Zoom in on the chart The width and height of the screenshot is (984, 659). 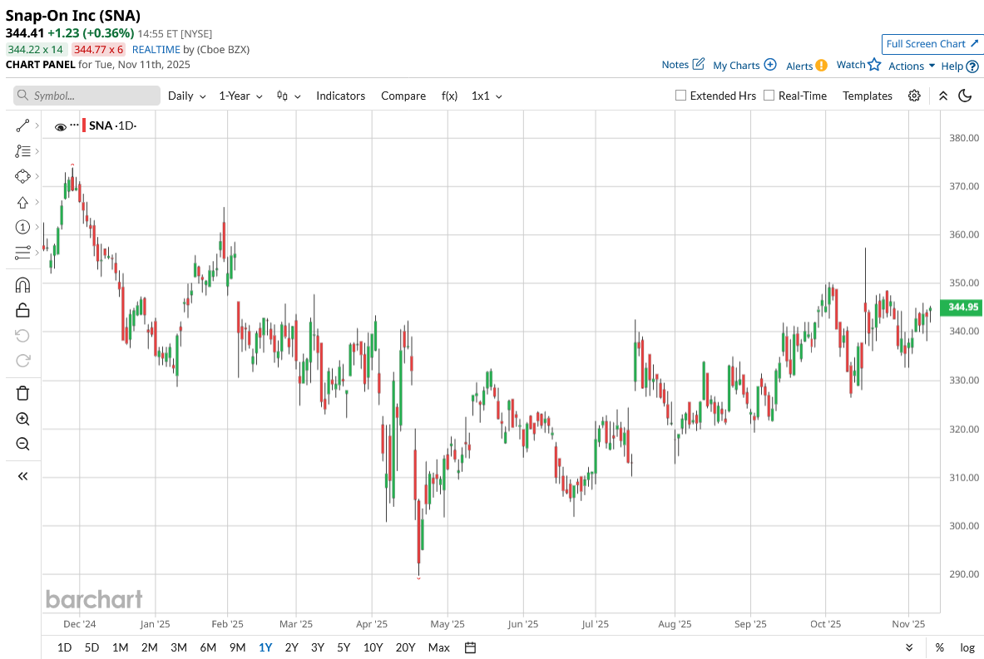pos(22,419)
